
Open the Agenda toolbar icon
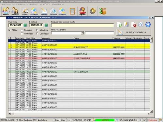coord(25,11)
